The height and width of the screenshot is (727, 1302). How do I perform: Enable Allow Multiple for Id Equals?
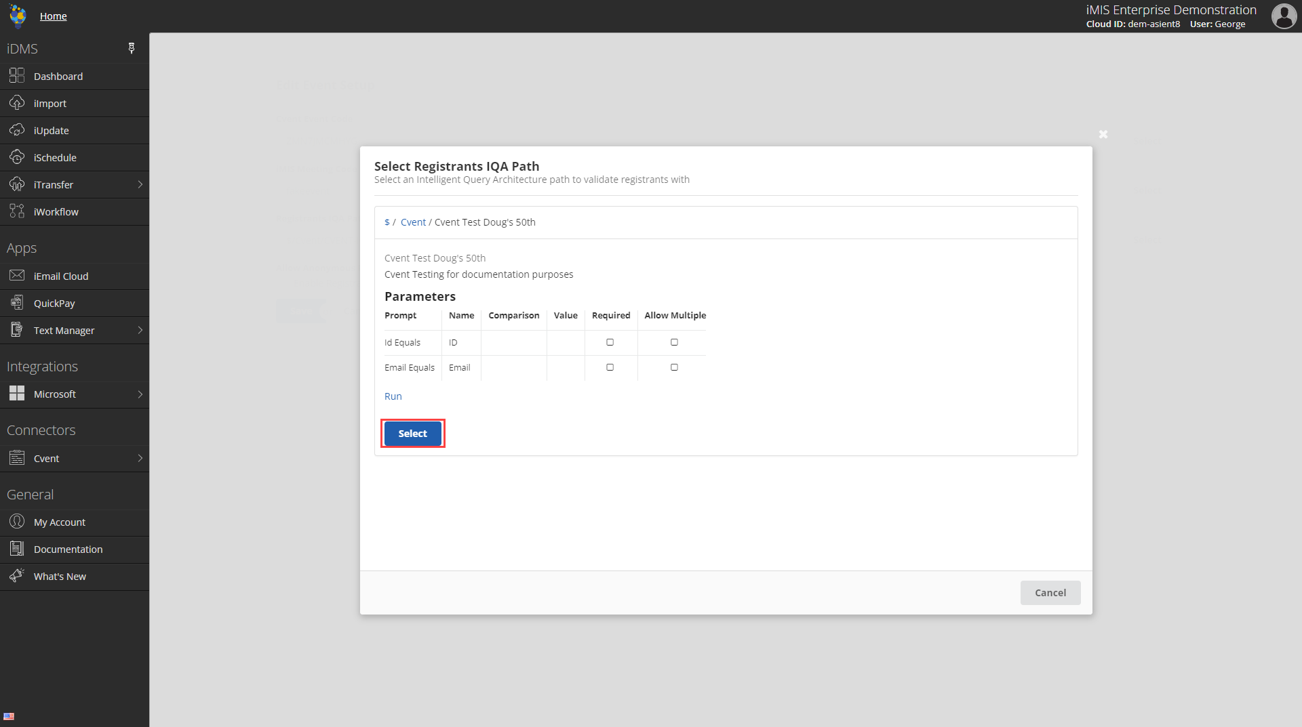pyautogui.click(x=674, y=342)
